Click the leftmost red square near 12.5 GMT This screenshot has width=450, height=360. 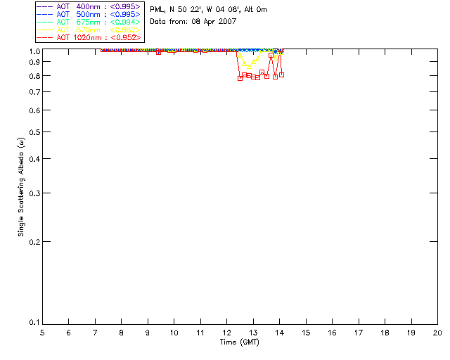tap(240, 78)
